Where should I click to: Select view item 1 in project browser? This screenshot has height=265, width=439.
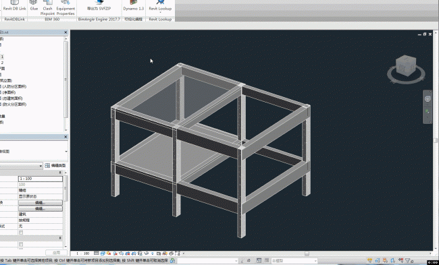click(2, 57)
